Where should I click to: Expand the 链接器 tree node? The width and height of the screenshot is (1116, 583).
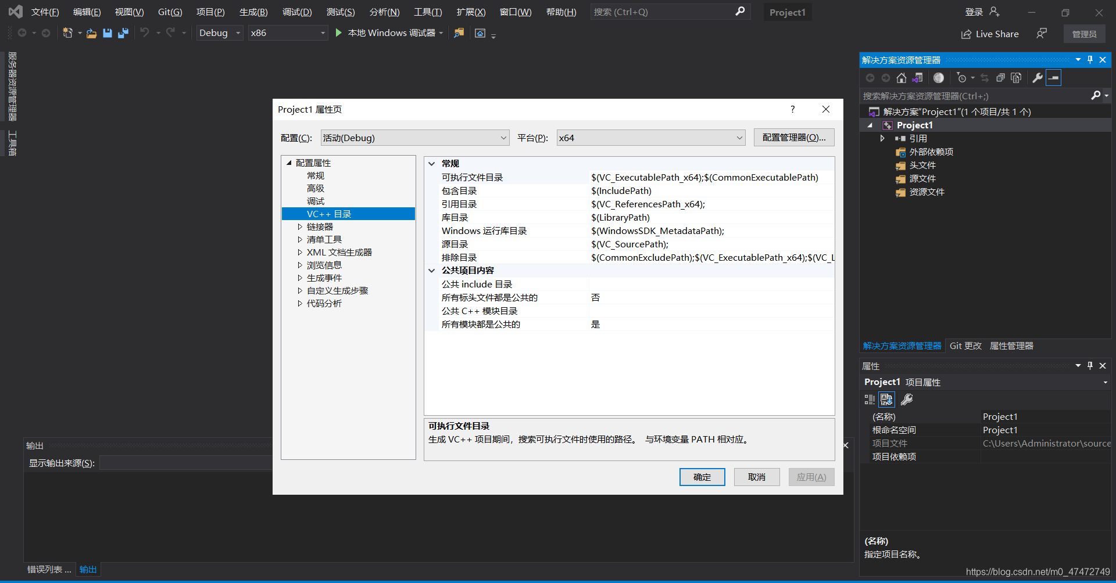pos(300,226)
